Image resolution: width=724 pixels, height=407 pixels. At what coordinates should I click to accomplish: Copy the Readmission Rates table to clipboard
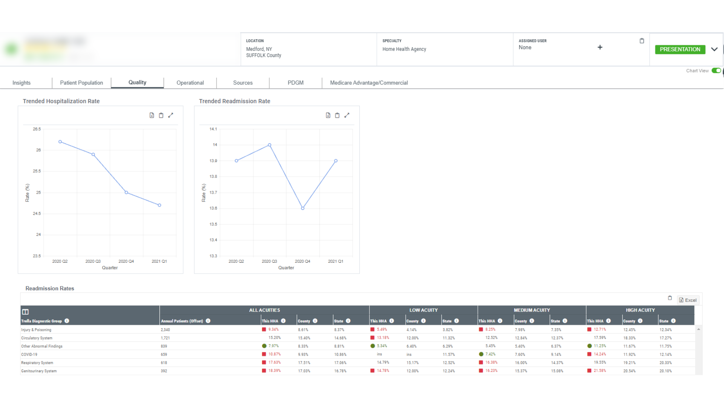670,298
